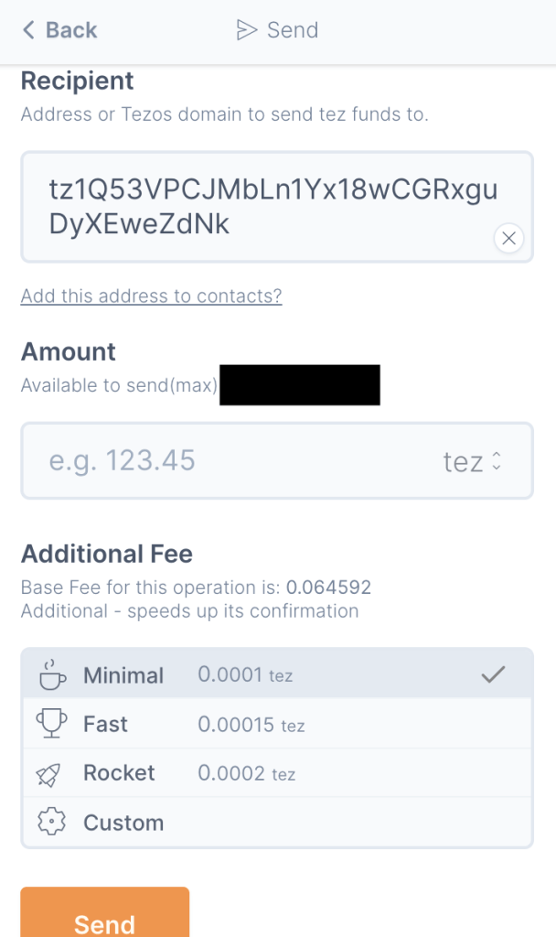Click the coffee cup Minimal icon
This screenshot has height=937, width=556.
(x=52, y=674)
